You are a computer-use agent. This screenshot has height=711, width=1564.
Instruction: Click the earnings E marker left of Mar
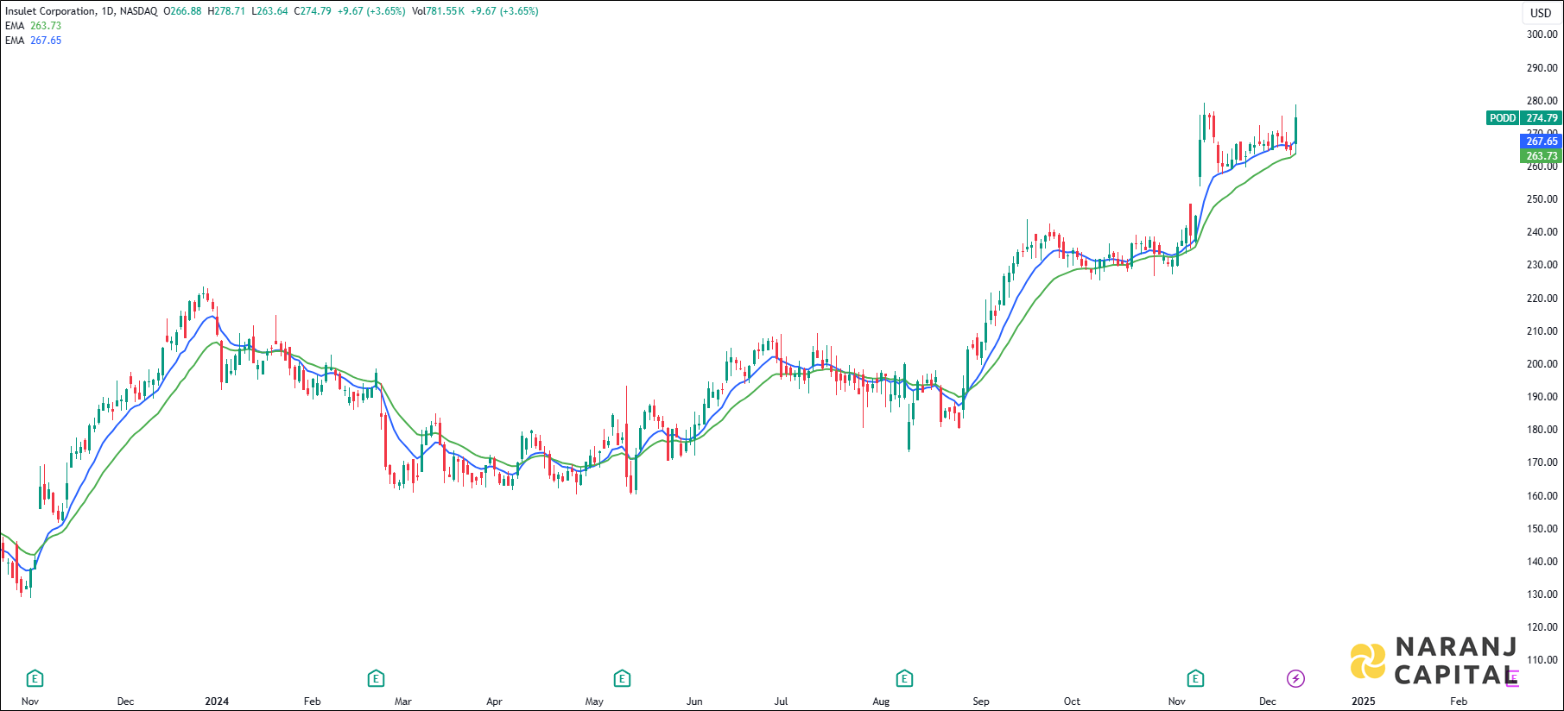[x=376, y=678]
